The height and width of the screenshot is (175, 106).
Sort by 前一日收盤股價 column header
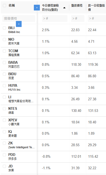tap(96, 8)
